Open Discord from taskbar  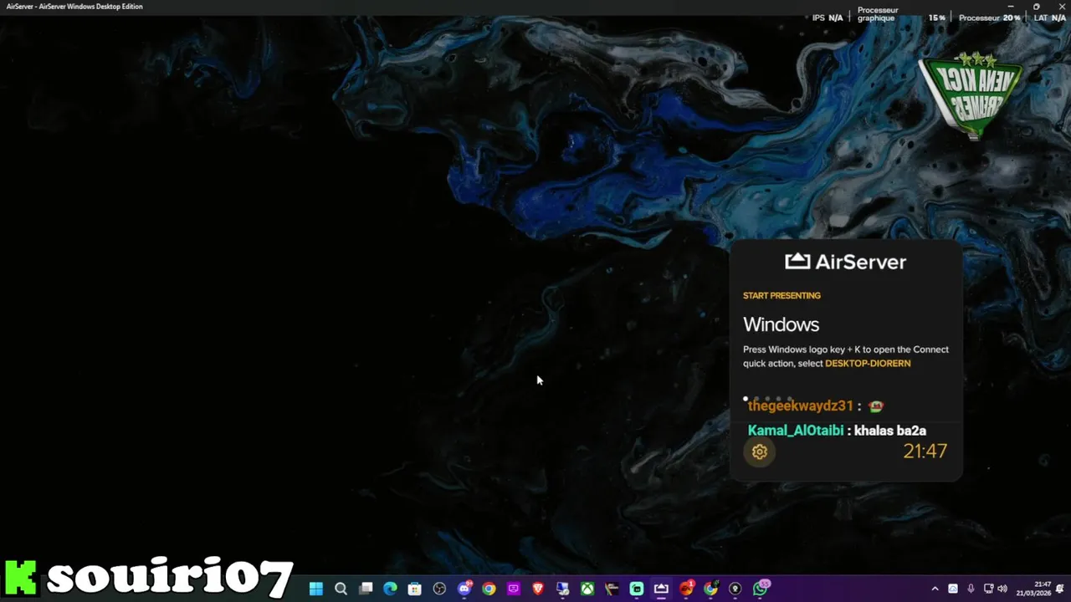click(x=464, y=589)
